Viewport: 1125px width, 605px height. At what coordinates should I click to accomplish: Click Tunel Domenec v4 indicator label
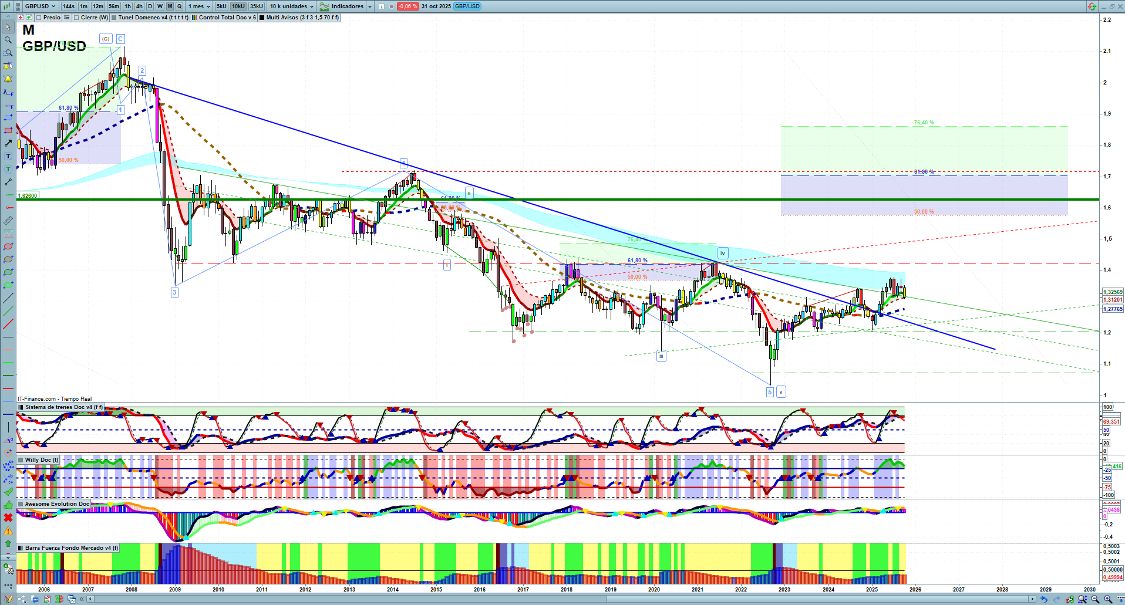(150, 18)
